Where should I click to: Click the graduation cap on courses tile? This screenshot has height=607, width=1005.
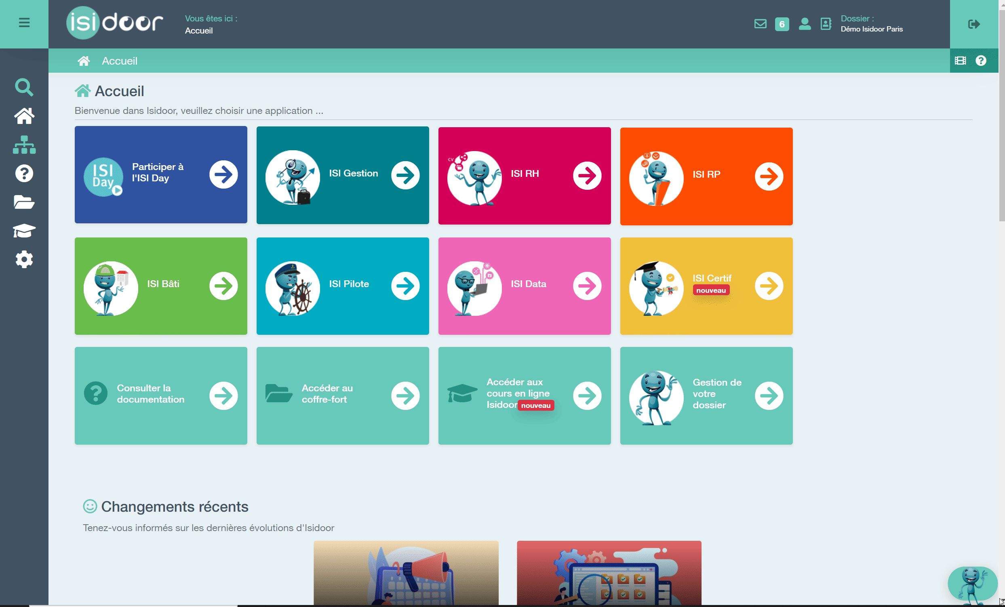462,393
